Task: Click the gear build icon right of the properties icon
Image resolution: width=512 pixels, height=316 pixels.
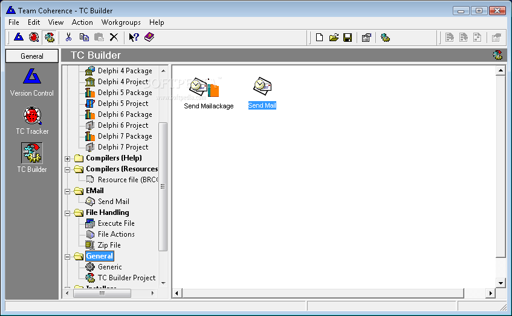Action: point(385,38)
